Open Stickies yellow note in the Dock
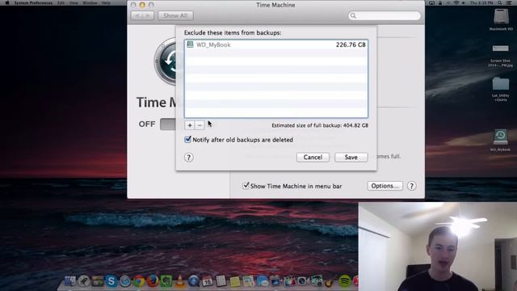Screen dimensions: 517x291 point(235,281)
